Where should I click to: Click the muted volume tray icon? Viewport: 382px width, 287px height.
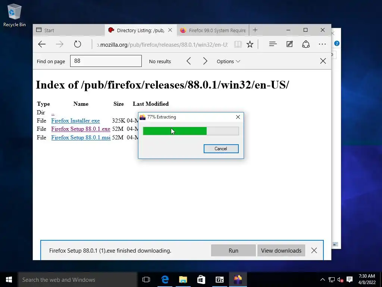[340, 280]
